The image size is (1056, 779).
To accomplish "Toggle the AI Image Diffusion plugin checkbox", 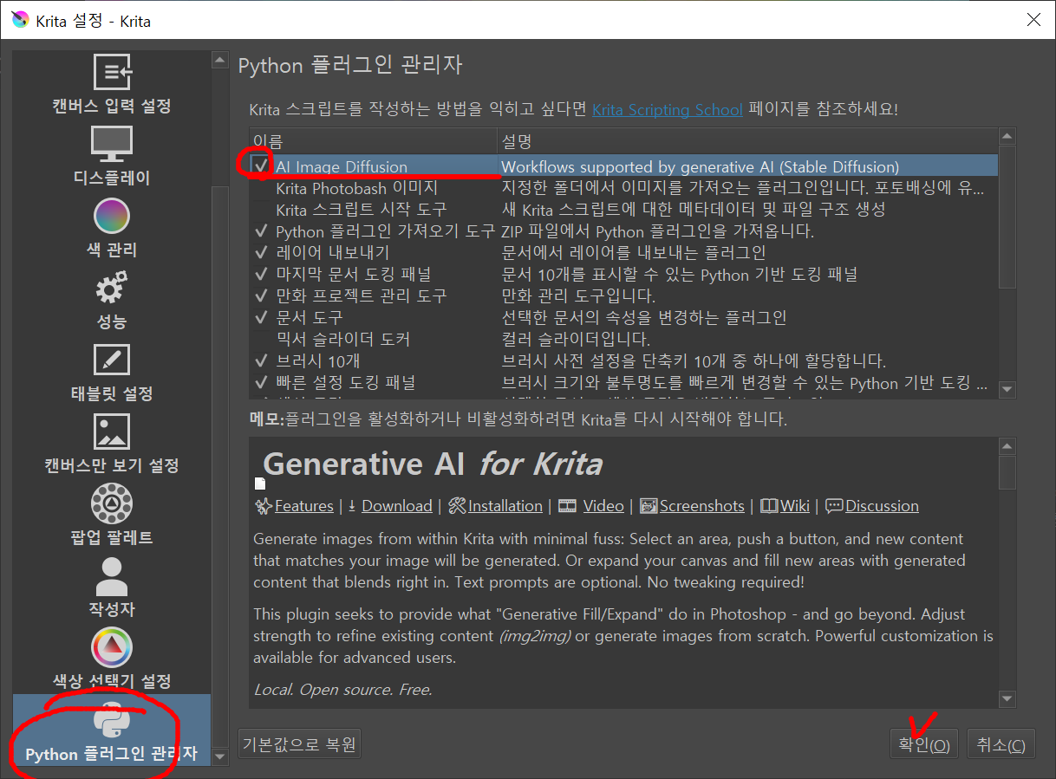I will coord(261,166).
